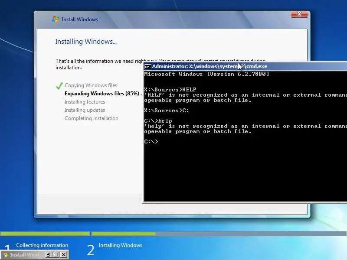Click the 'Completing installation' step
The width and height of the screenshot is (347, 260).
[92, 118]
